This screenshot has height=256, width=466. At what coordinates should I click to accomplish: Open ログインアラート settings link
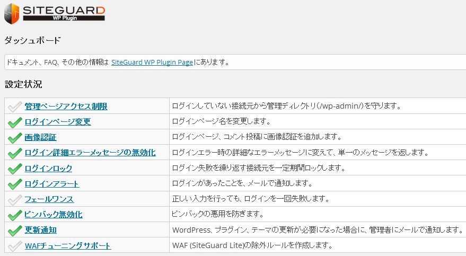(52, 184)
